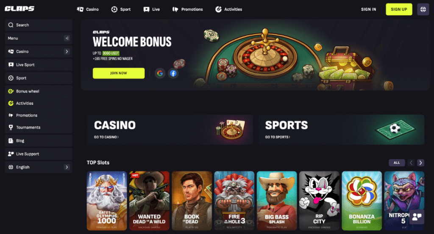Click the SIGN UP button
This screenshot has height=234, width=434.
(x=399, y=9)
